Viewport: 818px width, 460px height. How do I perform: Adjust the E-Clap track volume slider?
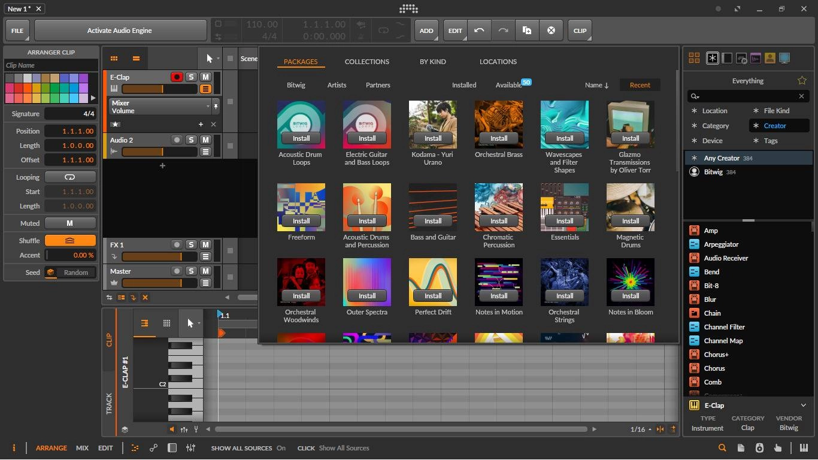tap(159, 89)
